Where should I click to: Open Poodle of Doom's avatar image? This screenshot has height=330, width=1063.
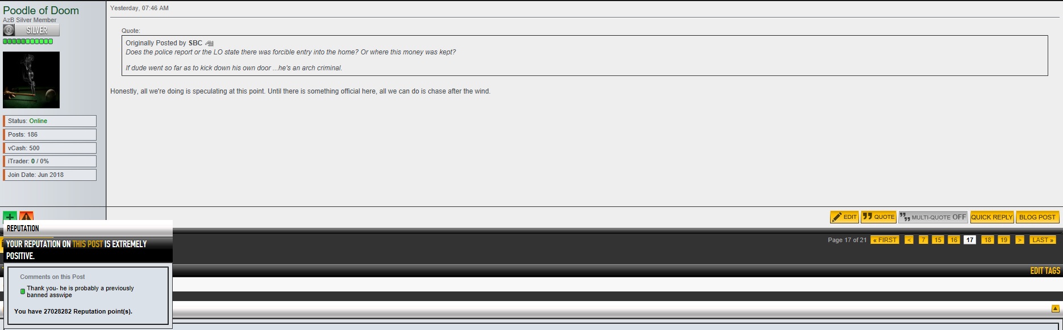point(31,80)
